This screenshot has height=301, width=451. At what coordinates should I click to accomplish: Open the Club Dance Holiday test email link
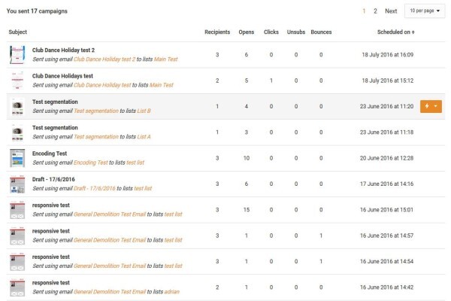[102, 85]
